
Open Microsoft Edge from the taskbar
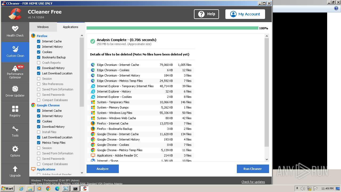tap(57, 189)
